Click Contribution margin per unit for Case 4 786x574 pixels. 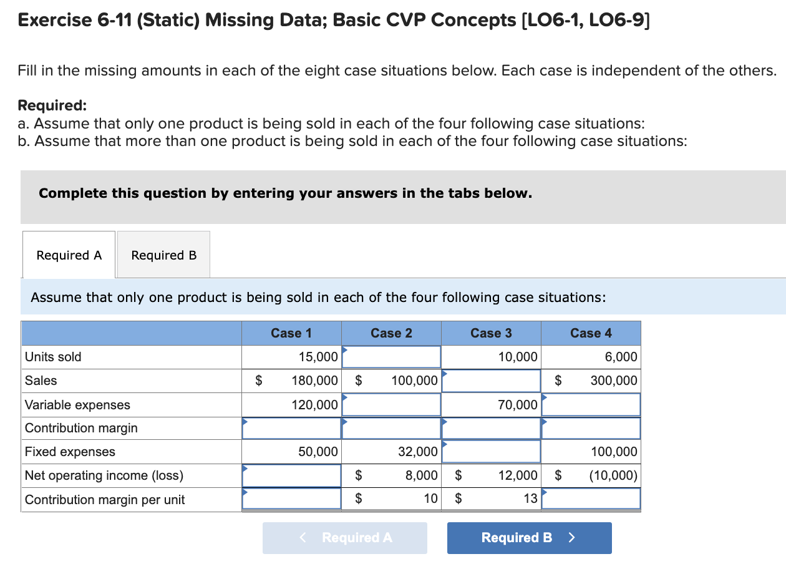tap(591, 498)
